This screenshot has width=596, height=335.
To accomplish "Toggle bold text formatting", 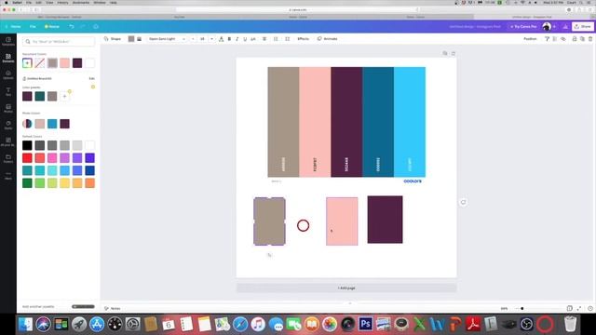I will (229, 39).
